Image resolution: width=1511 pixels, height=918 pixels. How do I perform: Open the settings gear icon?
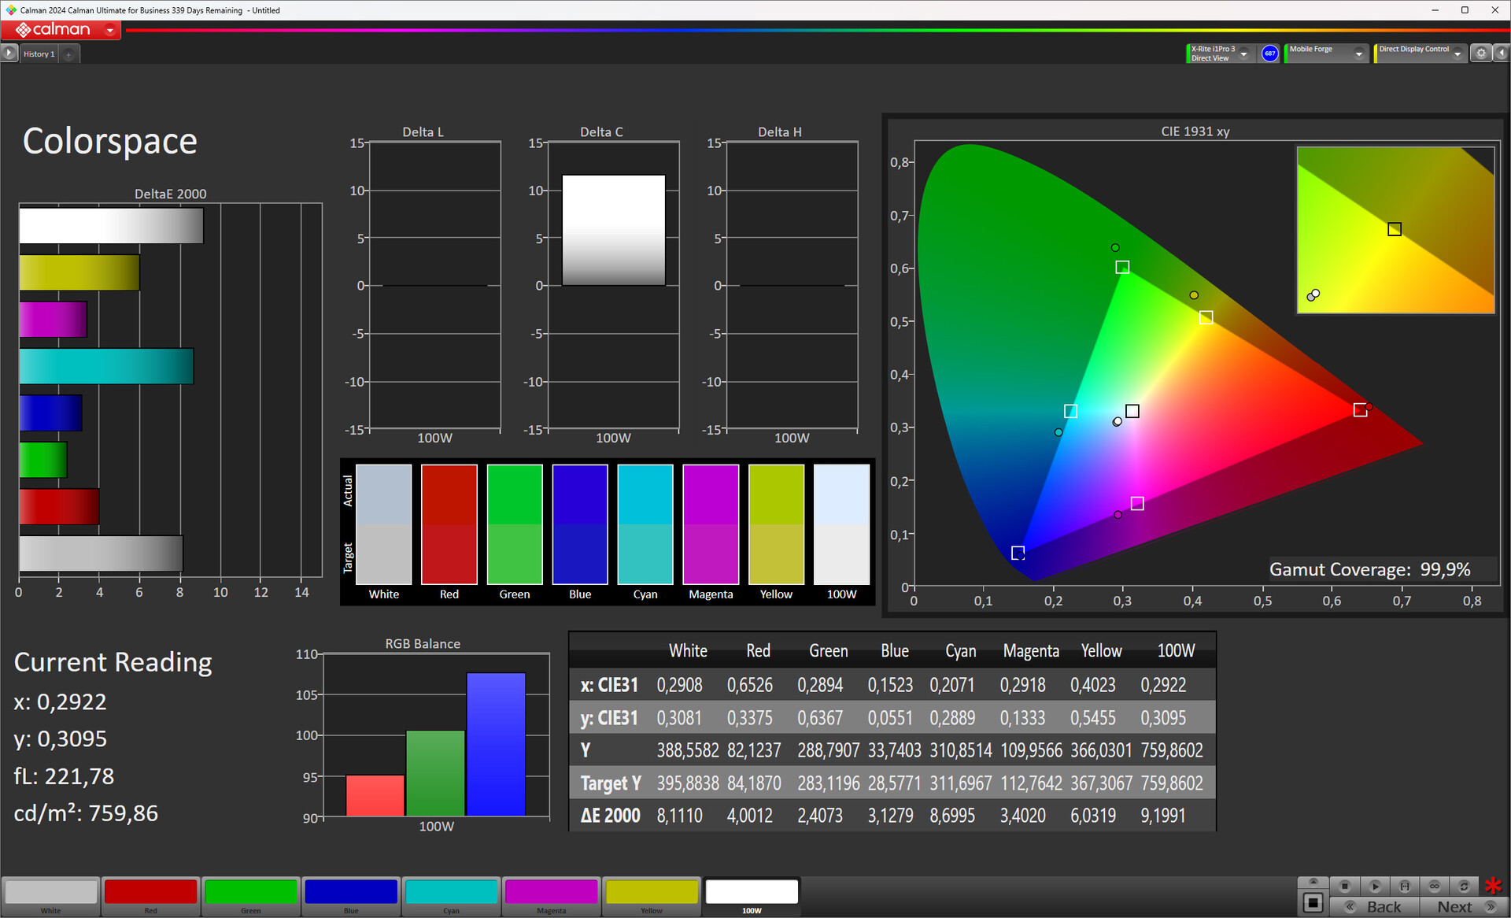[1481, 54]
